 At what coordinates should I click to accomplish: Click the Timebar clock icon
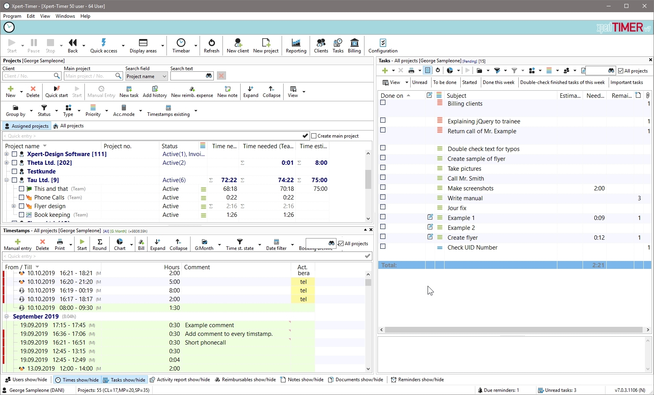181,43
